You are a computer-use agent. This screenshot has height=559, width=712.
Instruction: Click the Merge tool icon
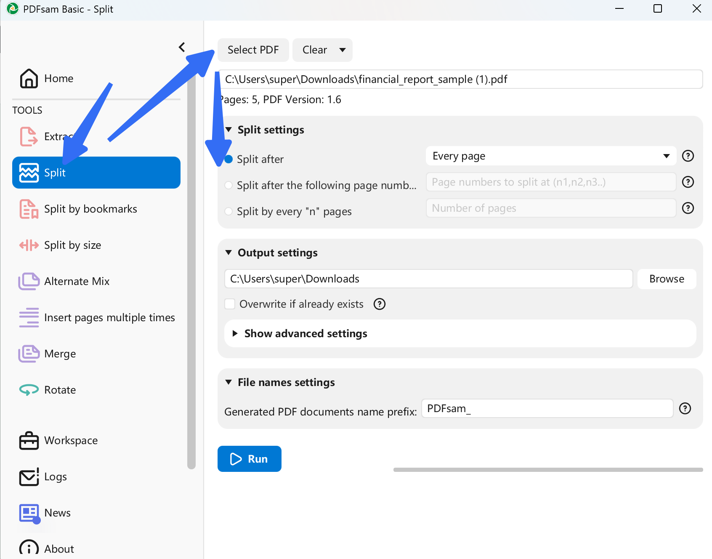(29, 354)
